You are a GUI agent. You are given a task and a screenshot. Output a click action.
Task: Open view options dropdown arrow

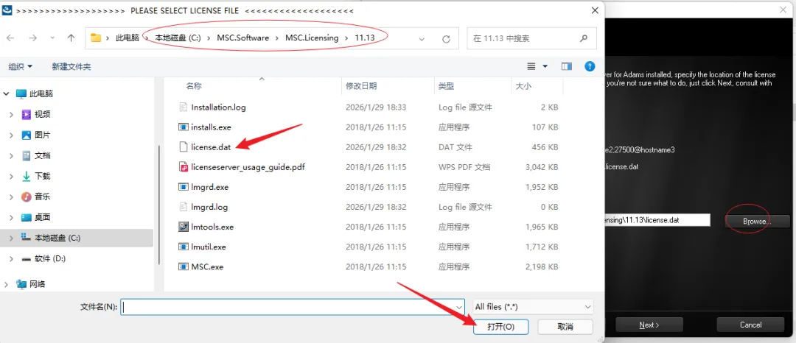[x=545, y=66]
